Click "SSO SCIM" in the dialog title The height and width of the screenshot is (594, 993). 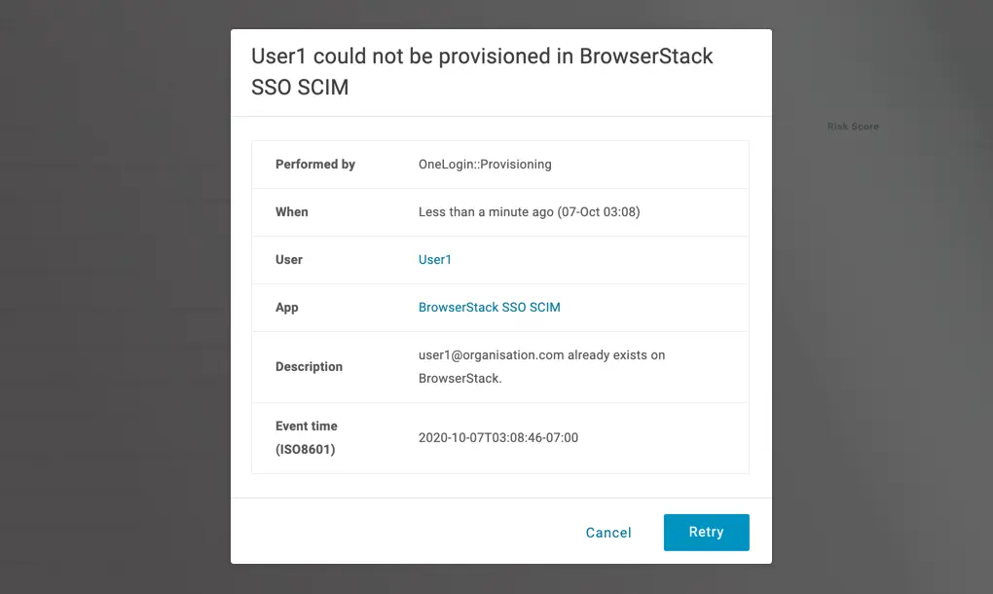tap(300, 88)
